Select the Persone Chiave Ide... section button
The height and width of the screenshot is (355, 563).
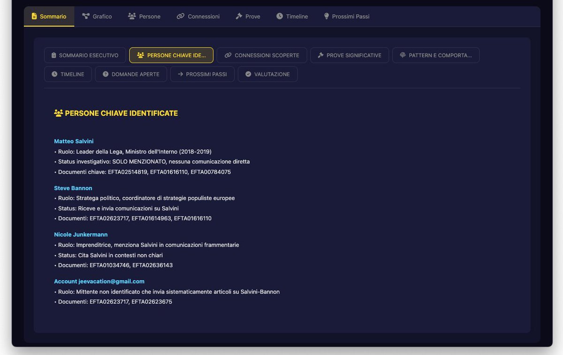point(171,55)
